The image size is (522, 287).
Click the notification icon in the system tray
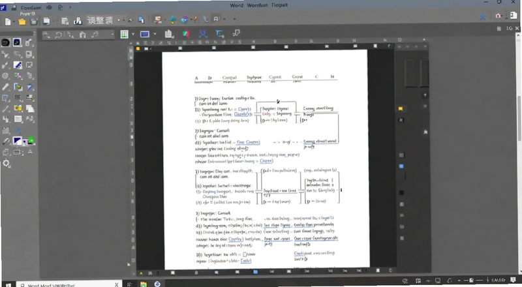[x=513, y=280]
